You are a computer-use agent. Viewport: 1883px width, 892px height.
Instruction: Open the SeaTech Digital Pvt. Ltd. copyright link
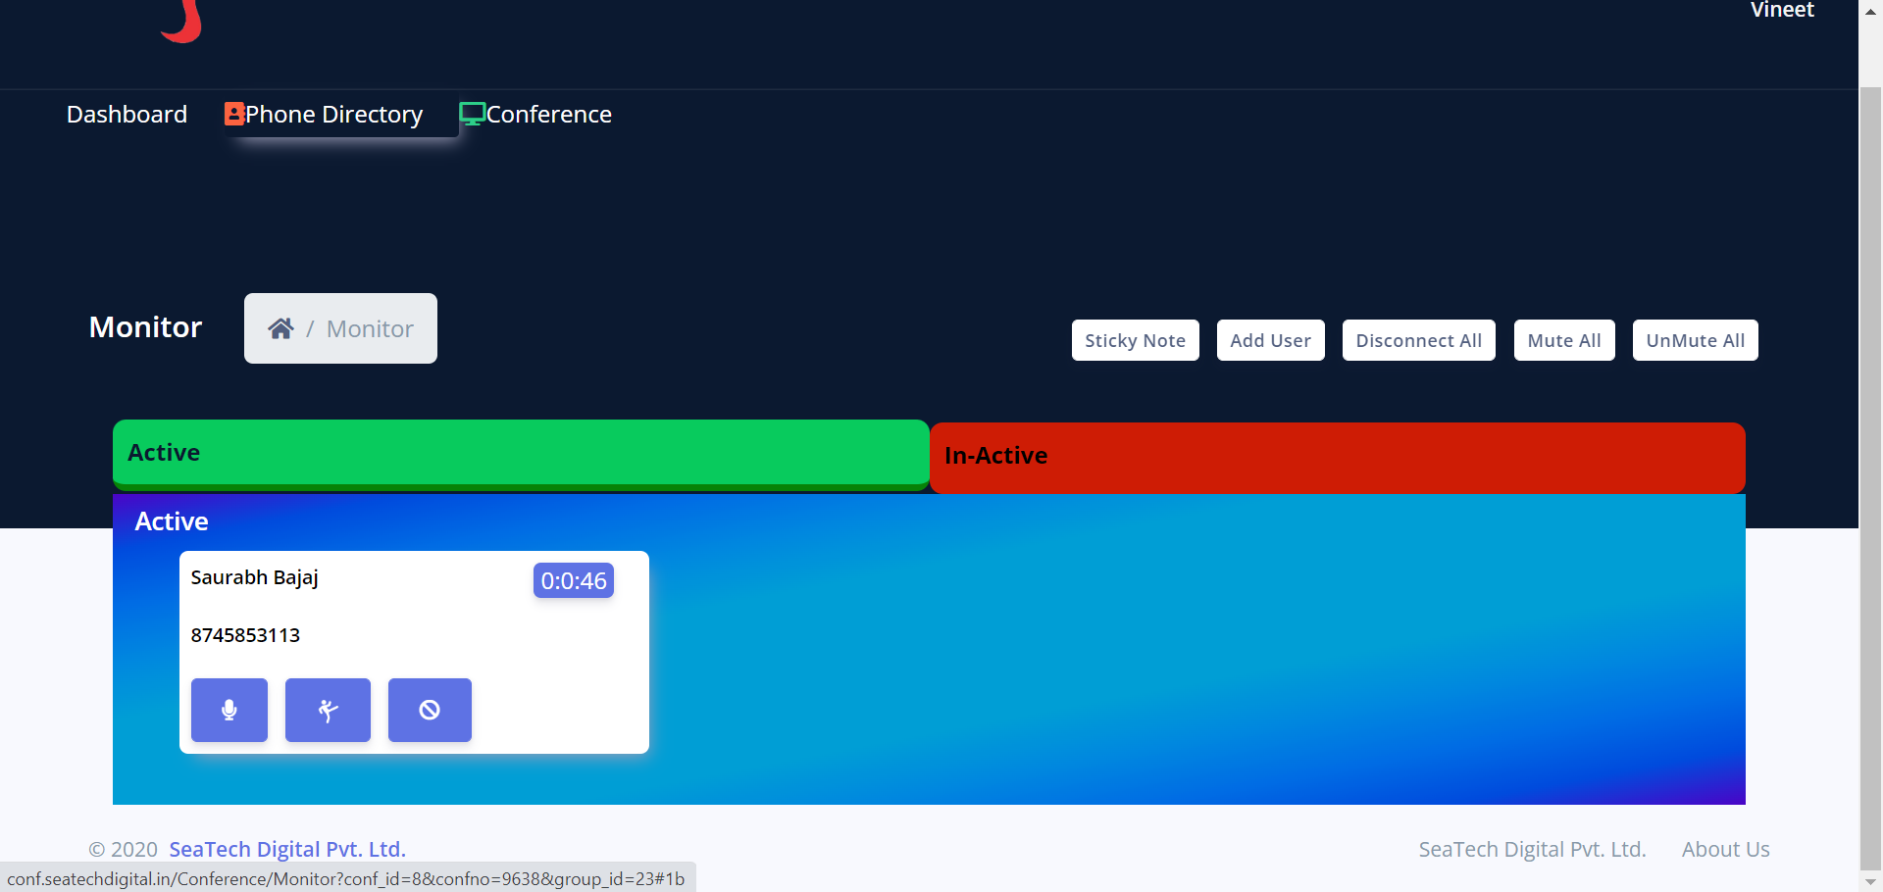coord(287,849)
